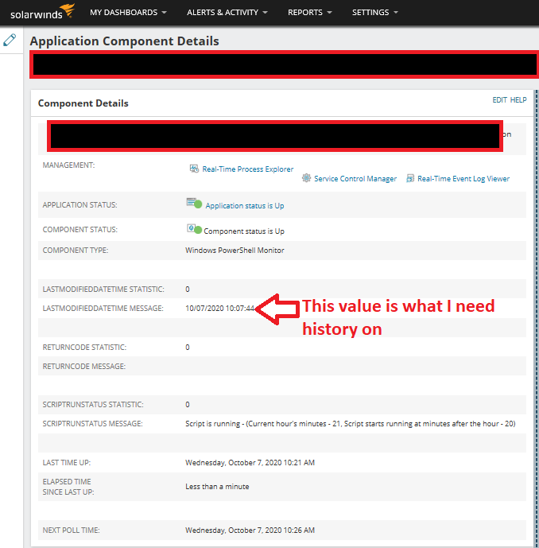This screenshot has height=548, width=539.
Task: Click the SCRIPTRUNSTATUS STATISTIC value 0
Action: tap(188, 405)
